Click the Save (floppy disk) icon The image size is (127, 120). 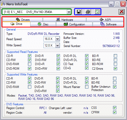pyautogui.click(x=78, y=12)
